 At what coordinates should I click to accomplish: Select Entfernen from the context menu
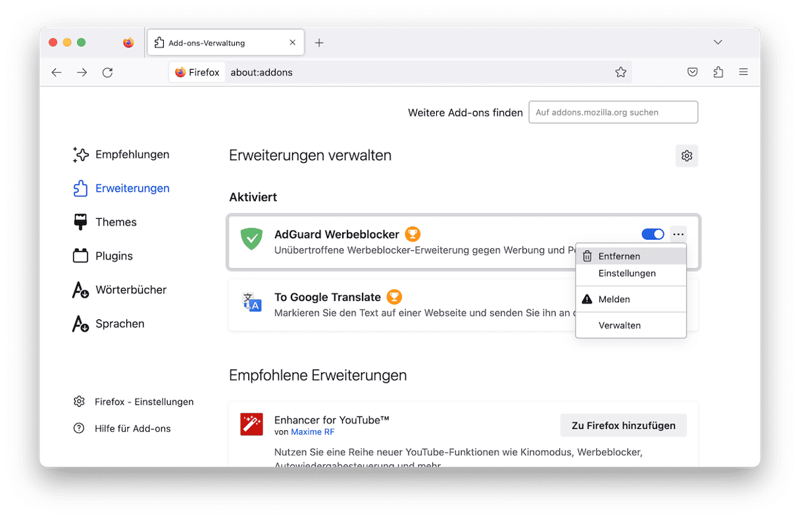(x=619, y=256)
